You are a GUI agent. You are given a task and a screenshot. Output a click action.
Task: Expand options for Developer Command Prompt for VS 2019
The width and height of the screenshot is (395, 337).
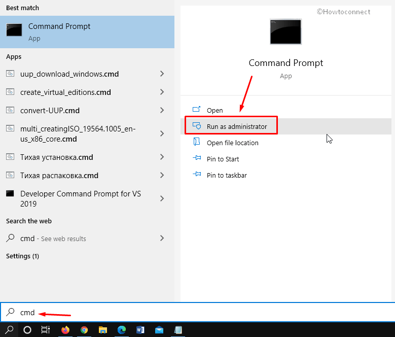pyautogui.click(x=162, y=198)
